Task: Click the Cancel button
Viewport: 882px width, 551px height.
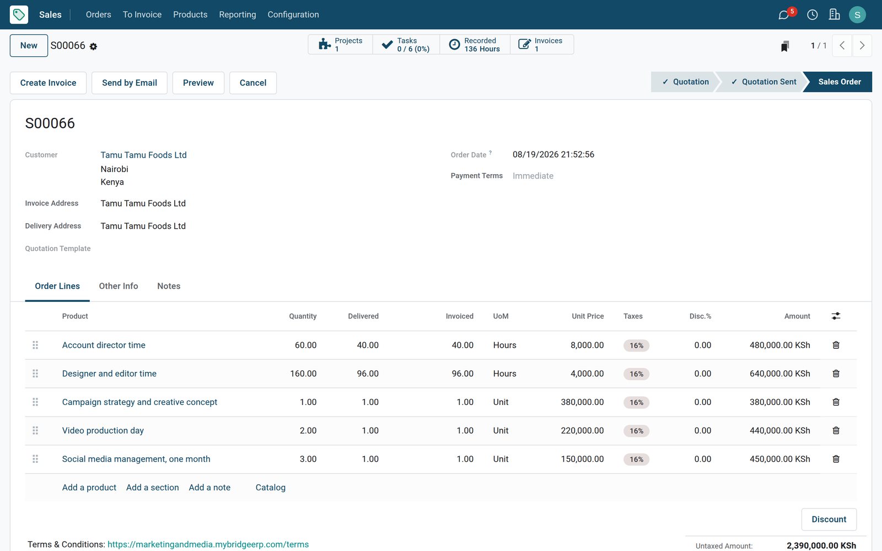Action: coord(253,83)
